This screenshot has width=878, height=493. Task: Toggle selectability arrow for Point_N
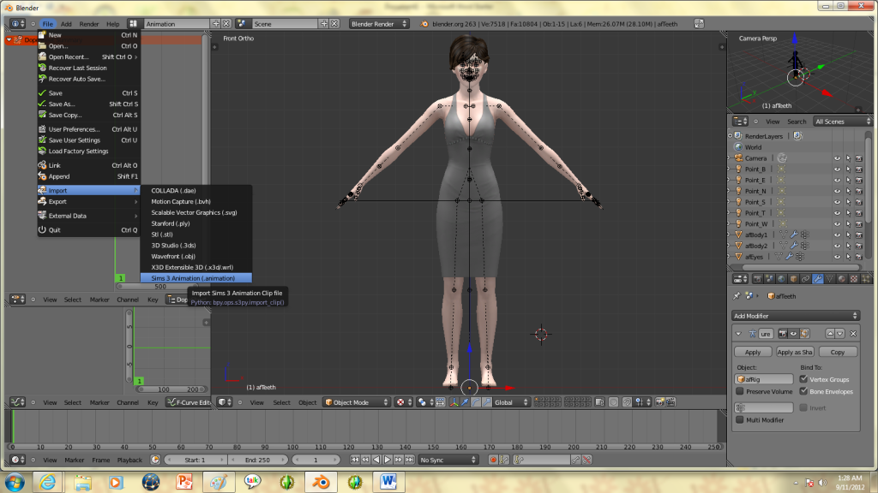848,191
